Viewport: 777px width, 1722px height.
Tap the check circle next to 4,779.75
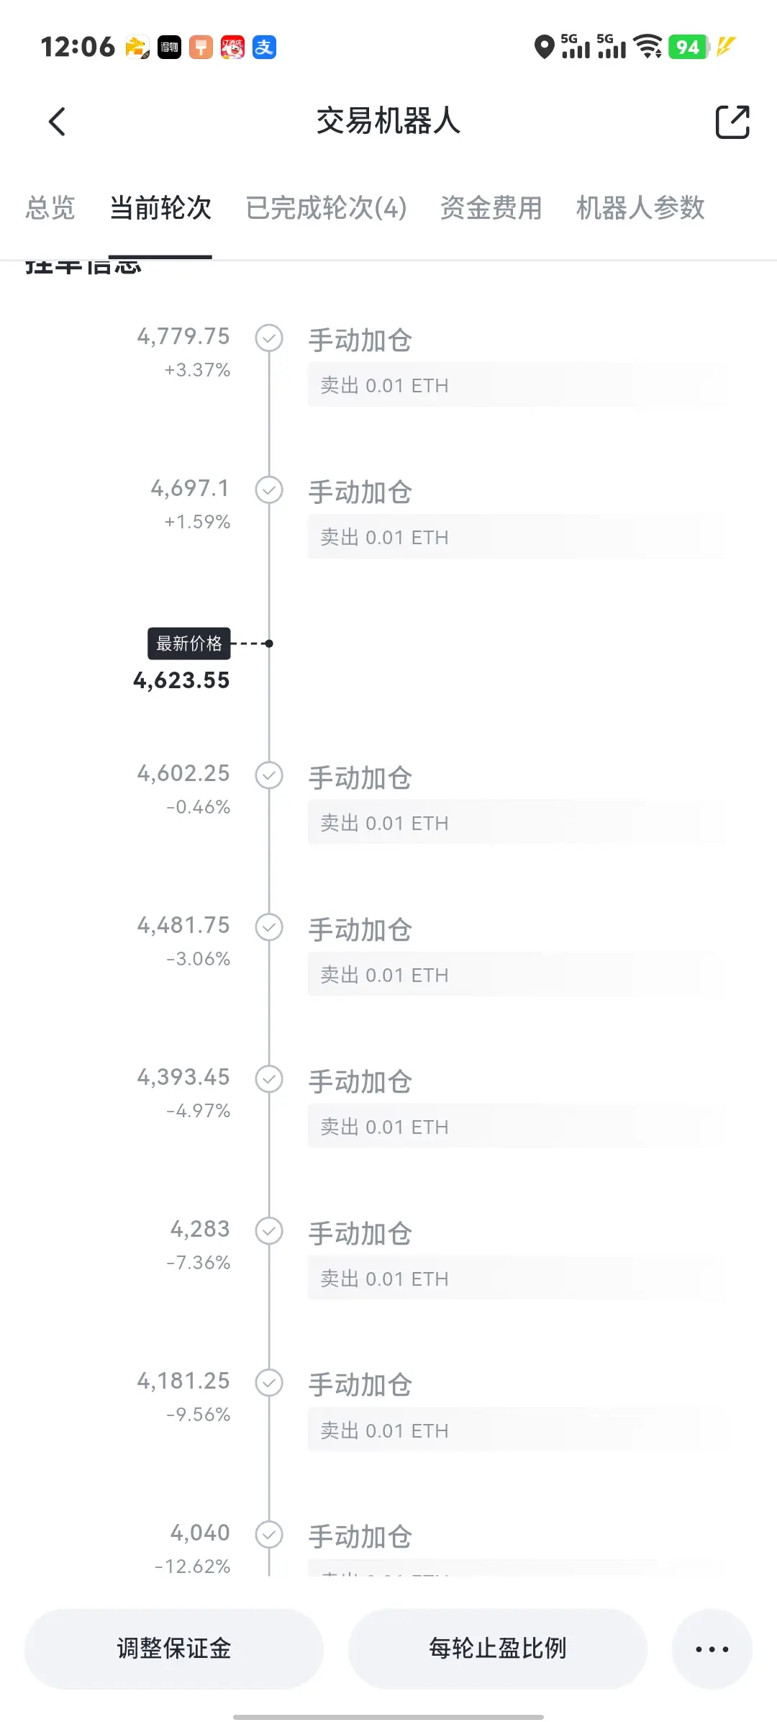269,338
